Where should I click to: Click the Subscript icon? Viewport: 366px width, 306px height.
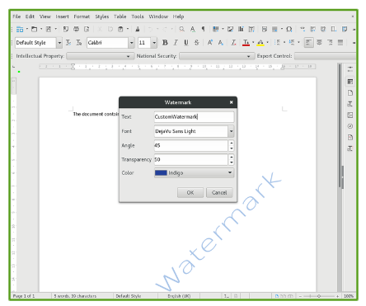pos(221,43)
